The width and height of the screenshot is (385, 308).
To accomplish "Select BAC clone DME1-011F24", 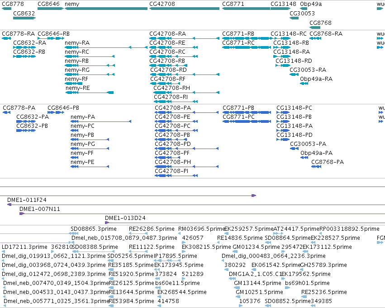I will coord(27,200).
